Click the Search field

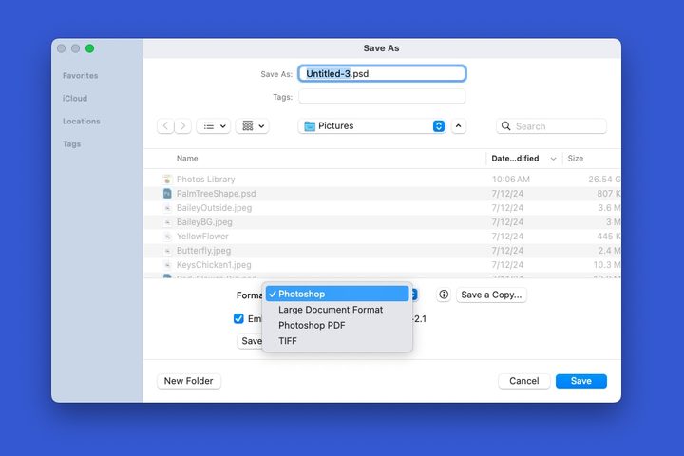pyautogui.click(x=551, y=126)
